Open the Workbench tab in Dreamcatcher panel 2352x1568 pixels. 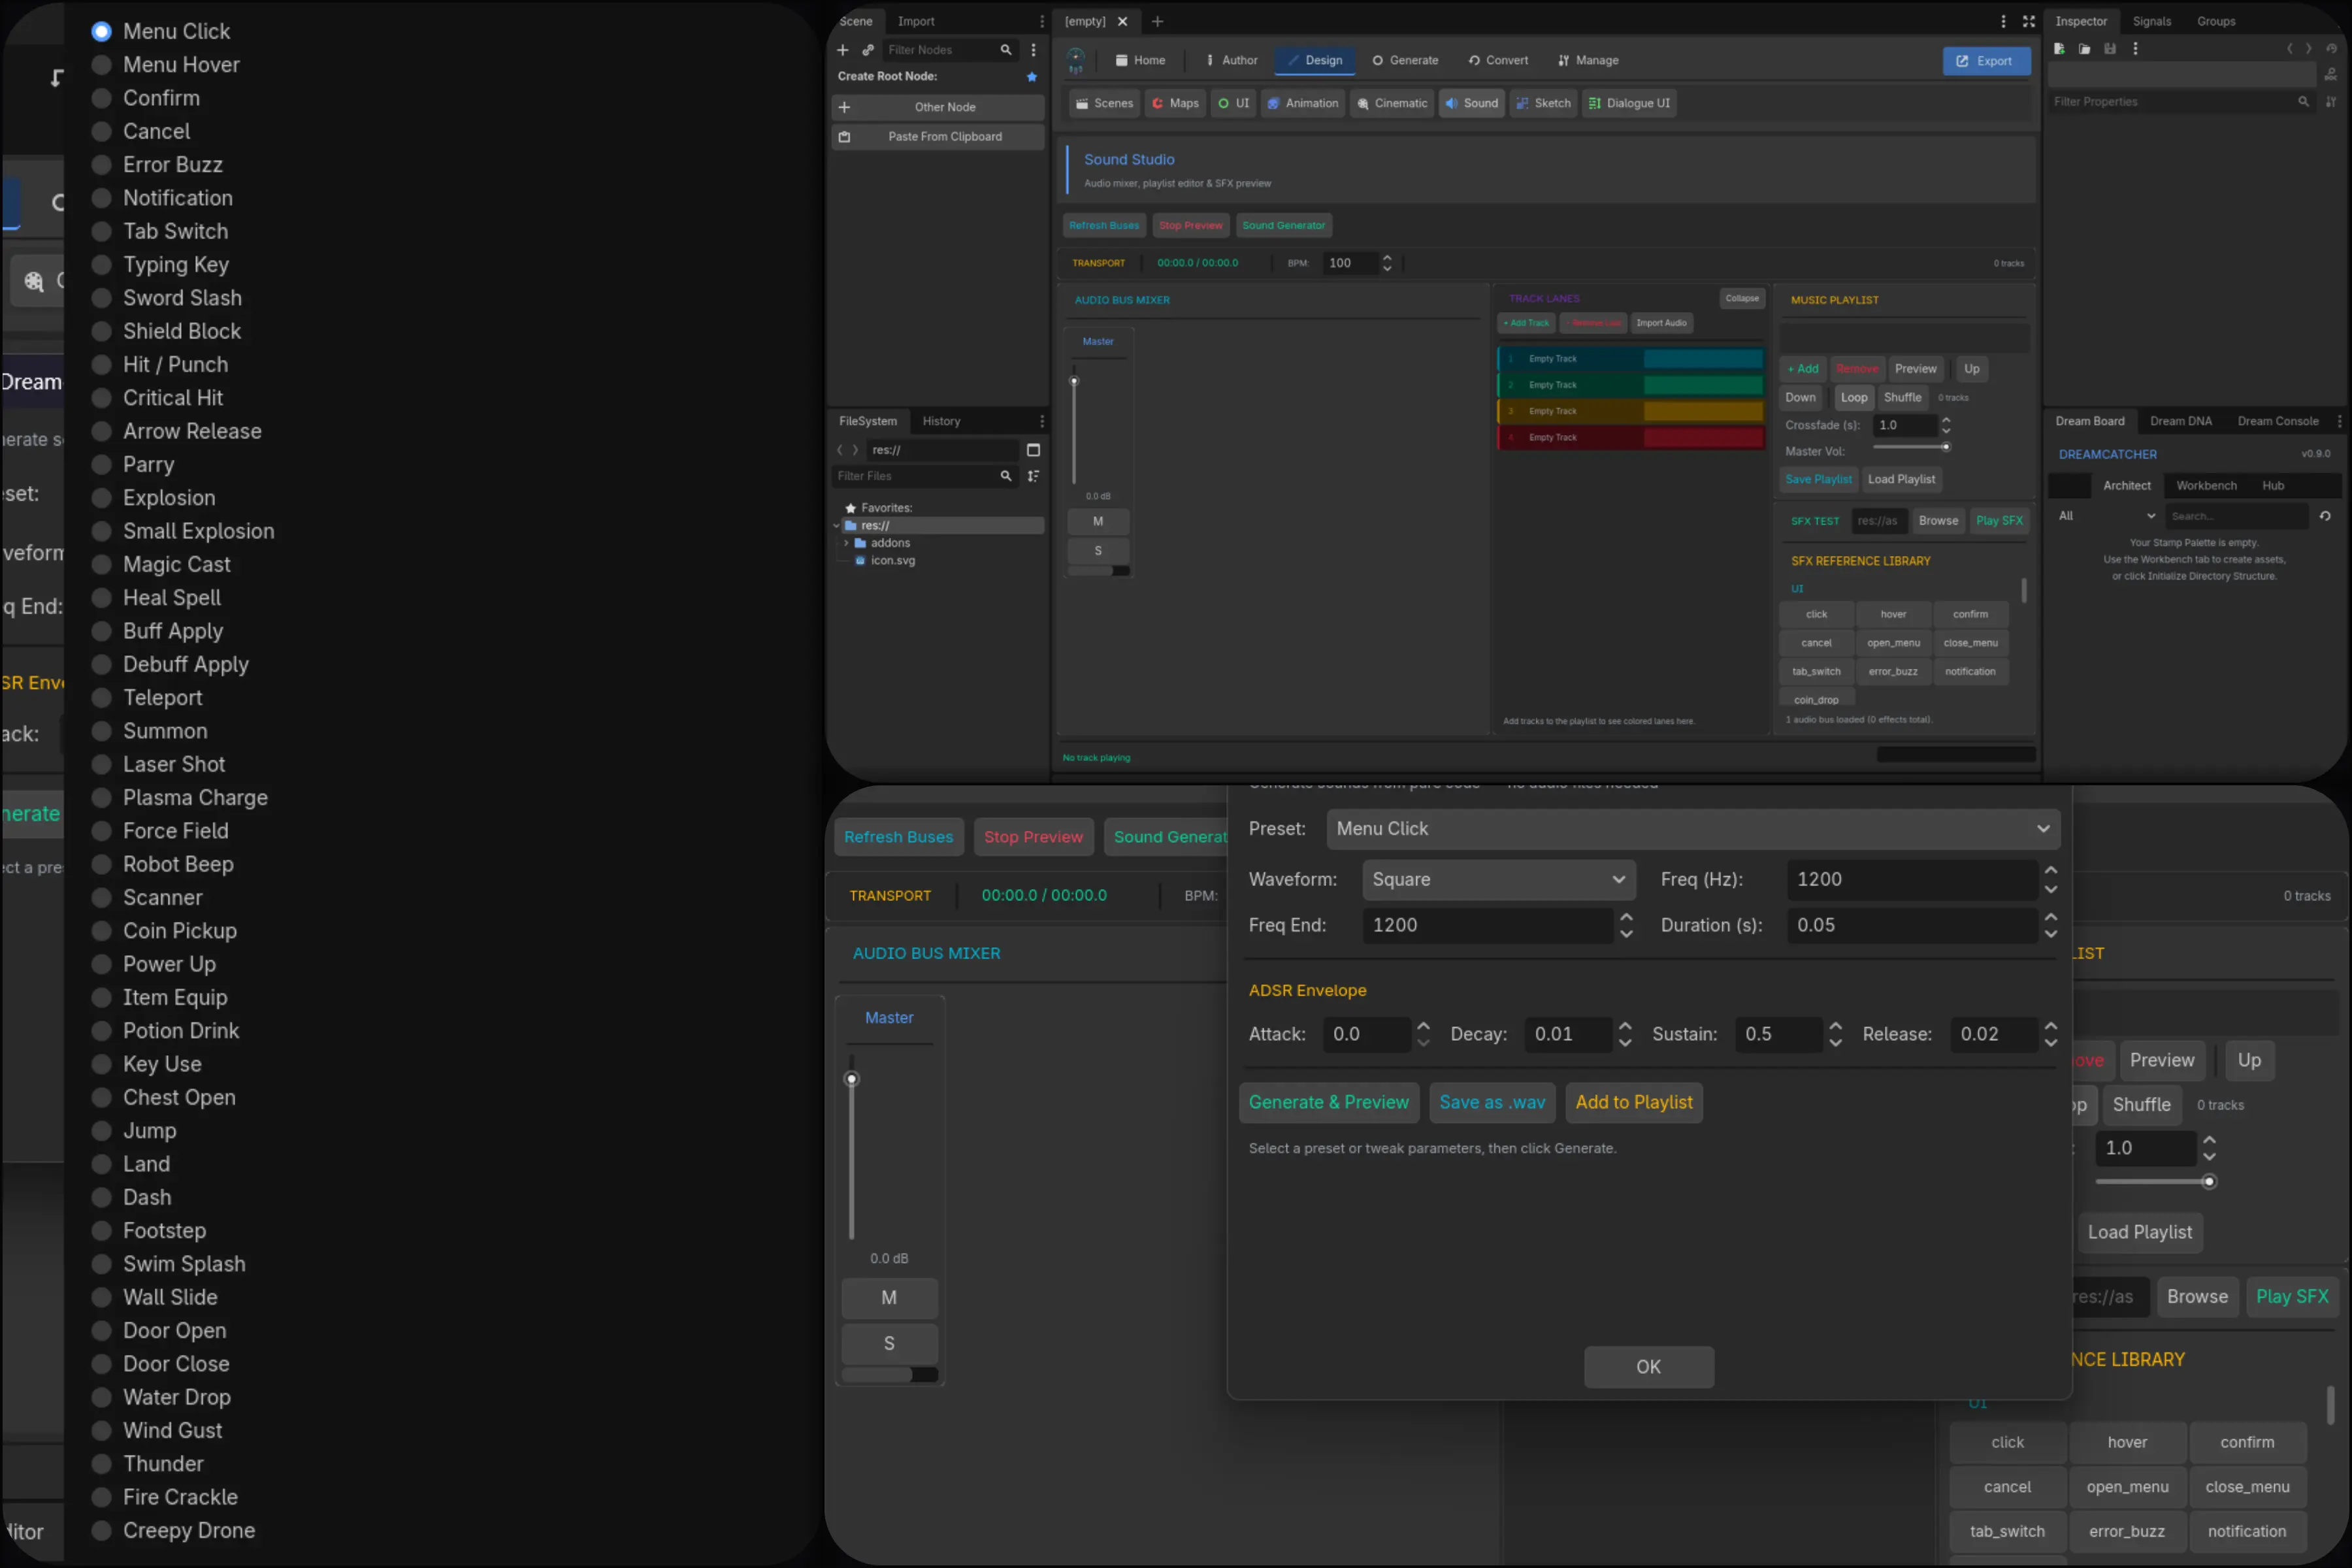coord(2206,486)
